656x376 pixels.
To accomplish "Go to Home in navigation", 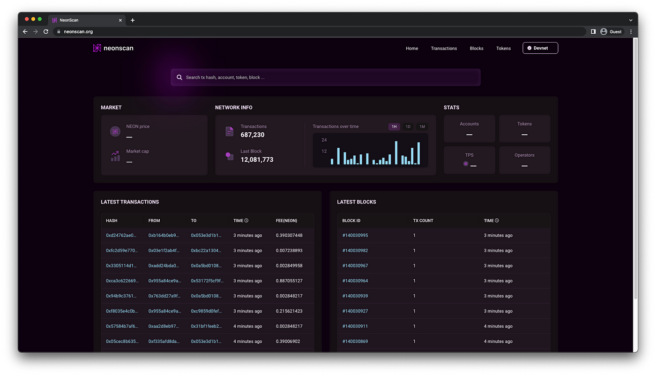I will coord(412,48).
